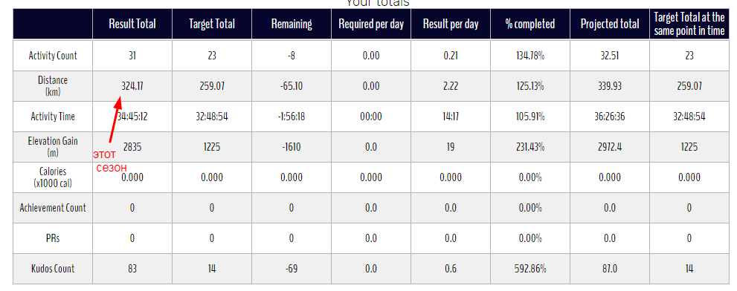The height and width of the screenshot is (291, 737).
Task: Click the Achievement Count row label
Action: 53,208
